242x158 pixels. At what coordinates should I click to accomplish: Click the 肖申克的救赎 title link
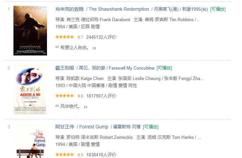[69, 9]
